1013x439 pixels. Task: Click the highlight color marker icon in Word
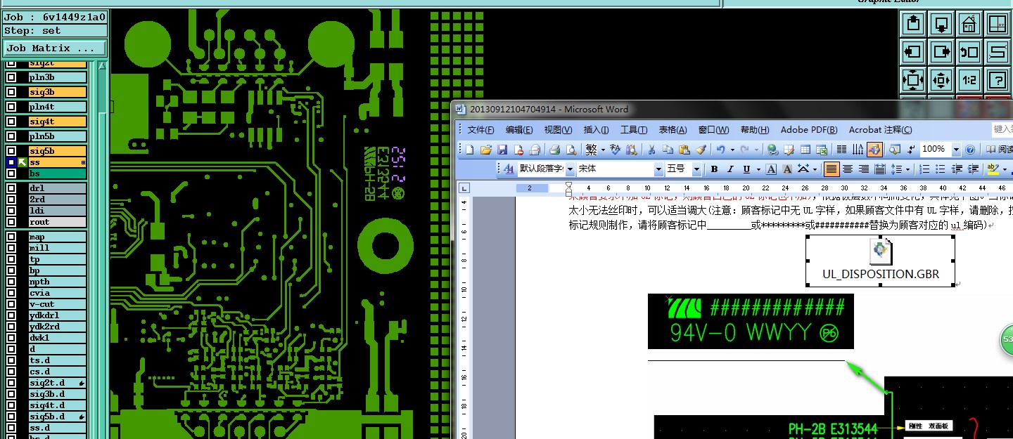click(x=993, y=169)
